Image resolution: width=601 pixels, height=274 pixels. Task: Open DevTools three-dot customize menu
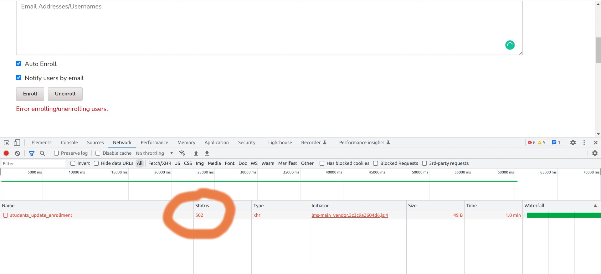coord(584,142)
